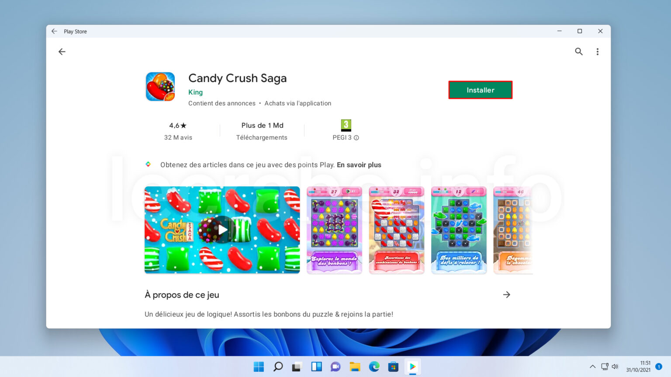Click 'En savoir plus' about Play points
The width and height of the screenshot is (671, 377).
[359, 165]
